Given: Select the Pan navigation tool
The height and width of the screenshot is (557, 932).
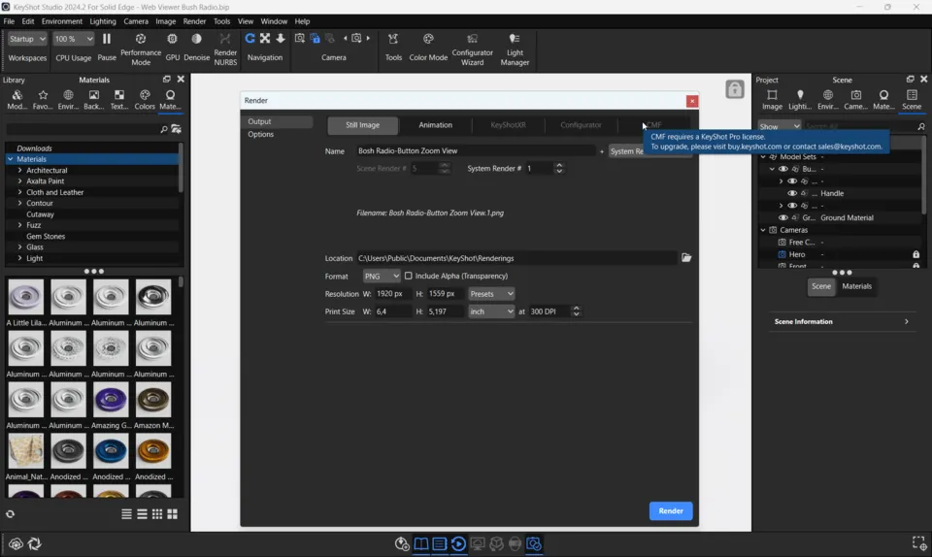Looking at the screenshot, I should 265,39.
